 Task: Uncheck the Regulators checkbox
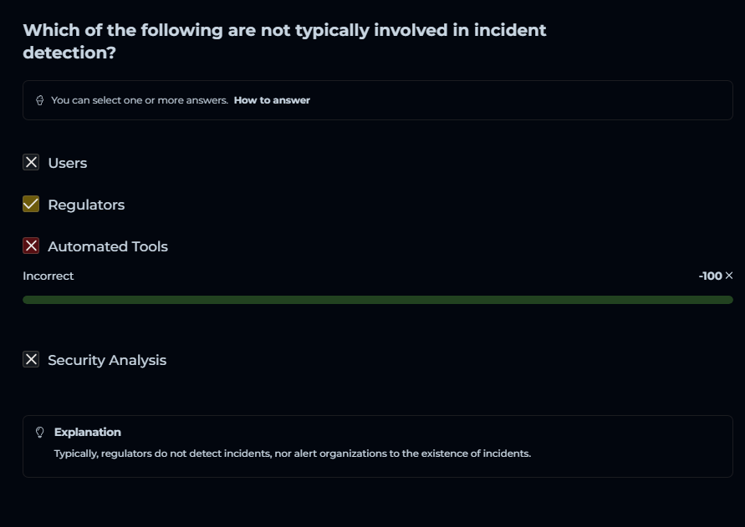[31, 204]
